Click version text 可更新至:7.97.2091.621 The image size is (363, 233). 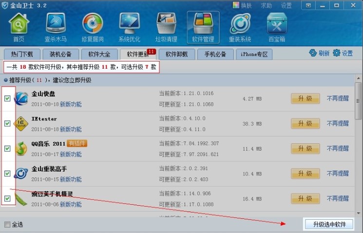[x=189, y=154]
